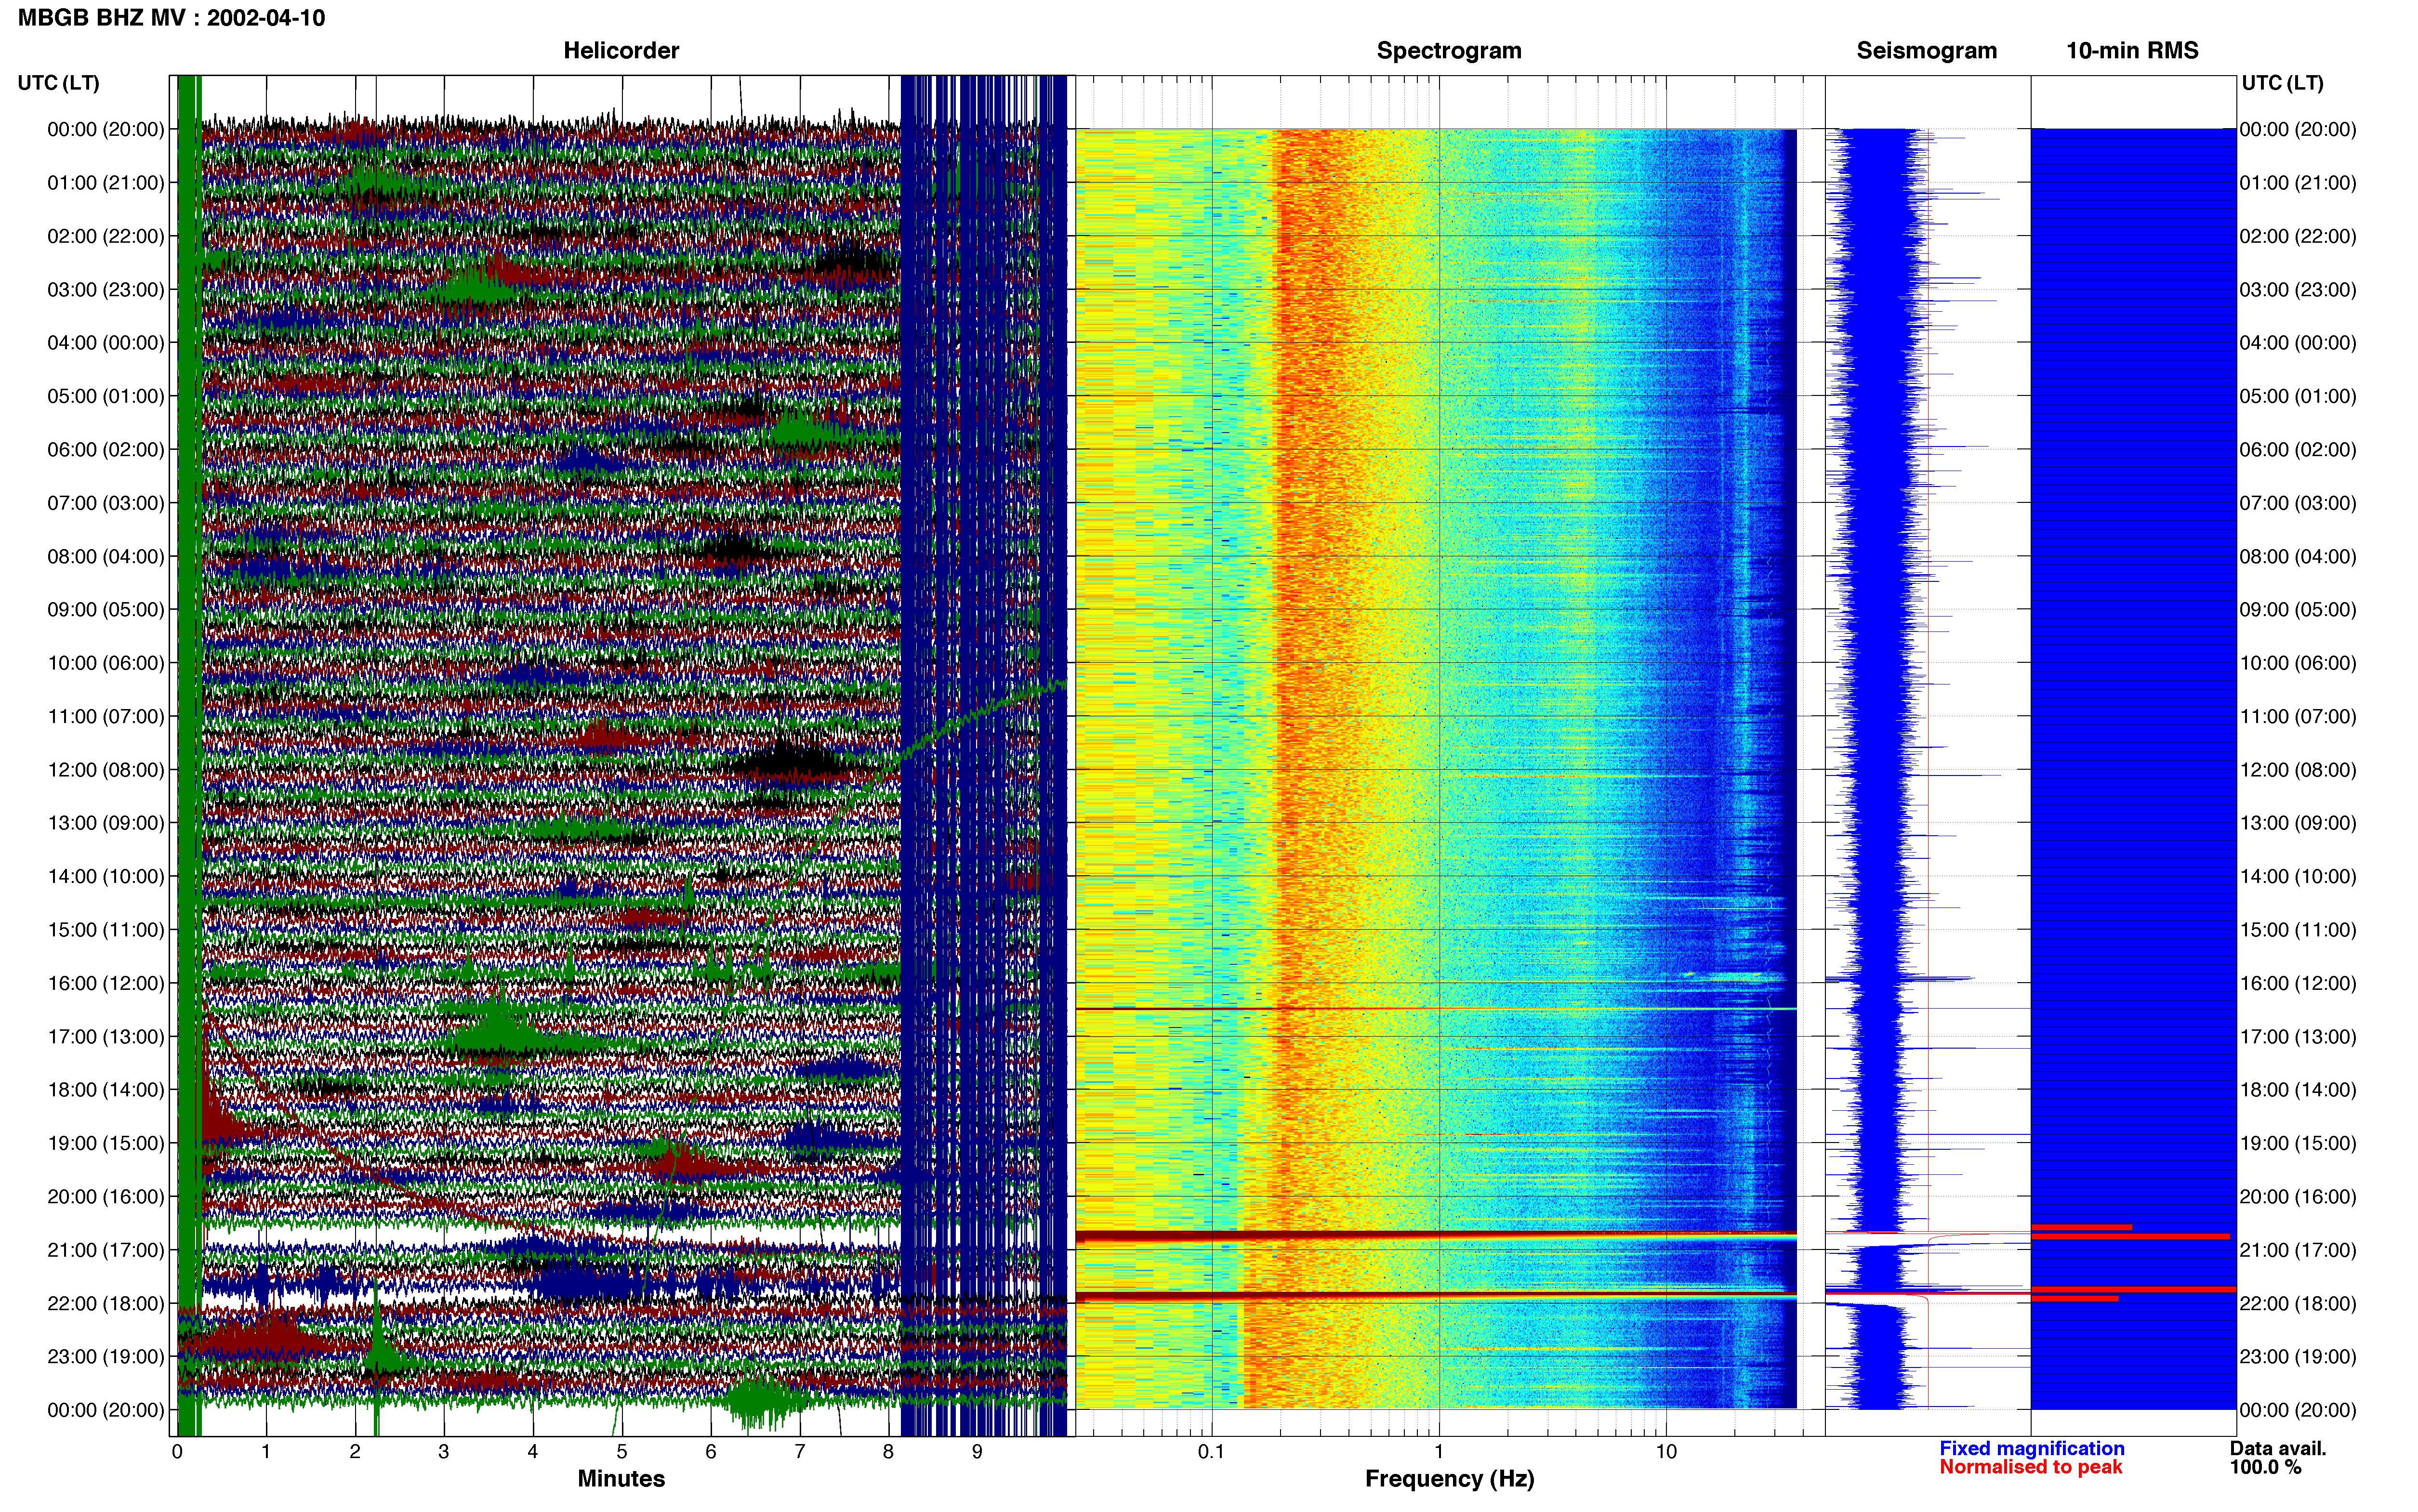Viewport: 2418px width, 1512px height.
Task: Click left time label '18:00 (14:00)'
Action: click(106, 1090)
